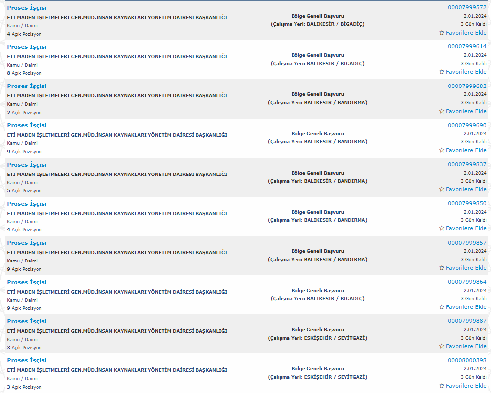This screenshot has width=491, height=393.
Task: Open job number link 00007999682
Action: (467, 86)
